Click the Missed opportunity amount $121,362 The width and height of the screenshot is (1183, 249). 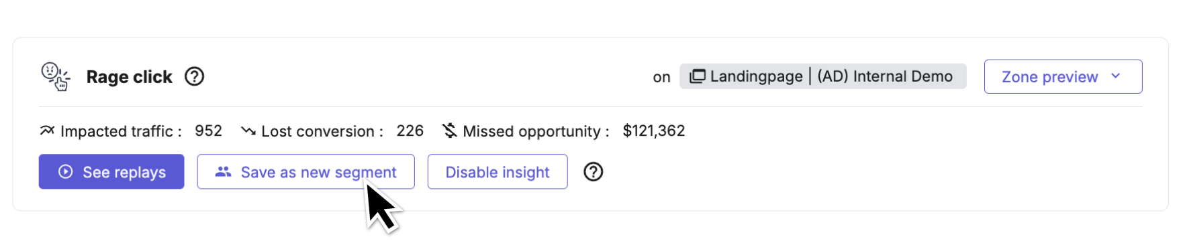[654, 131]
